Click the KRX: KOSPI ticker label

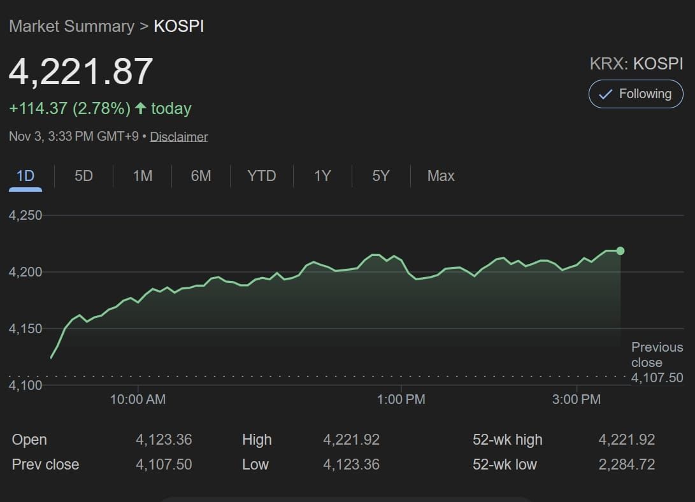tap(634, 63)
